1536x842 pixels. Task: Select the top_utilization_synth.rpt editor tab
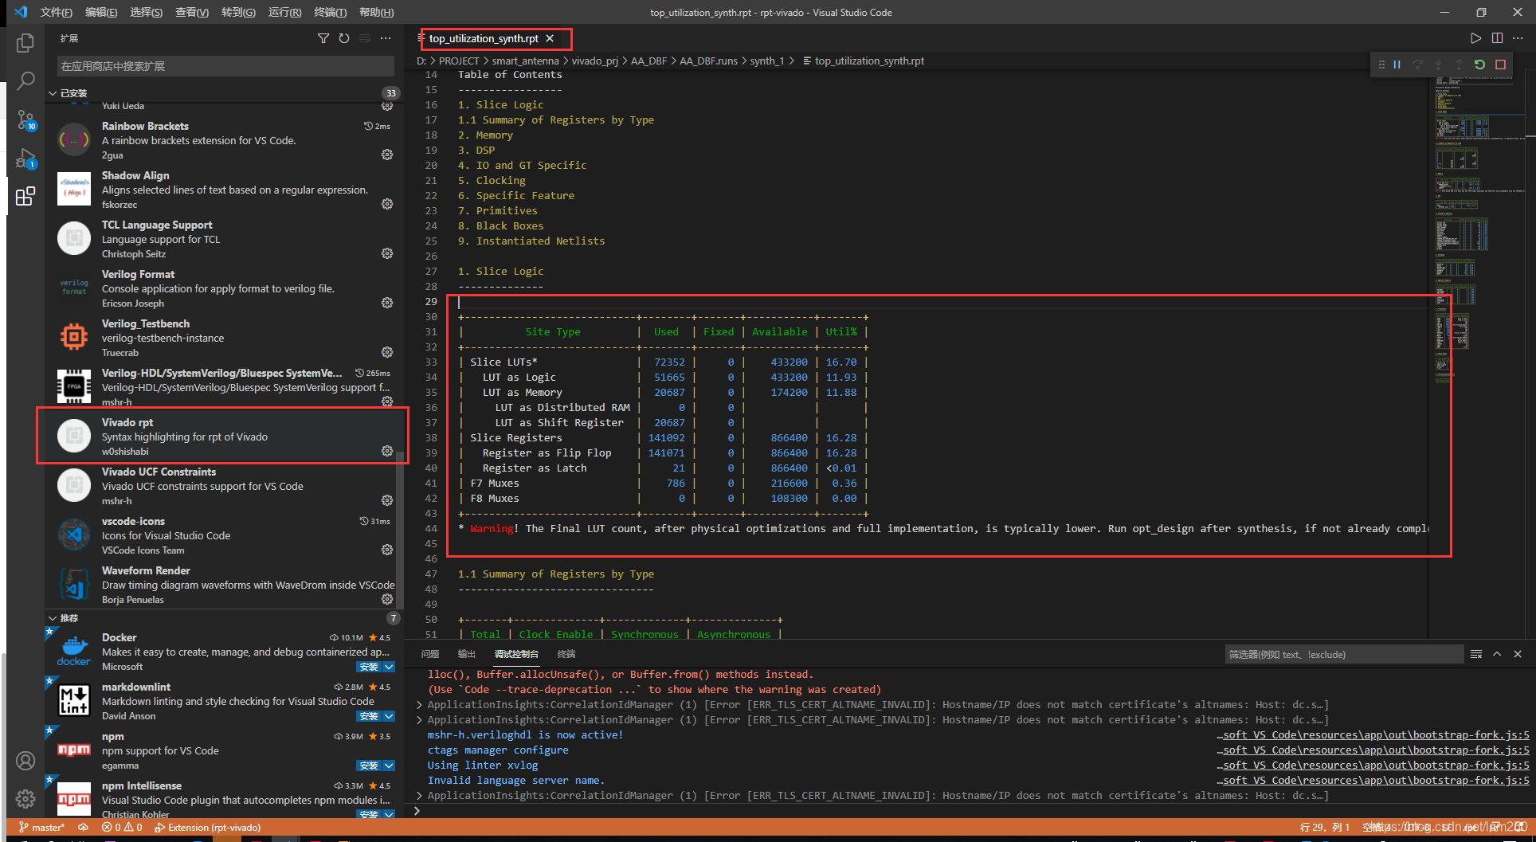tap(484, 38)
